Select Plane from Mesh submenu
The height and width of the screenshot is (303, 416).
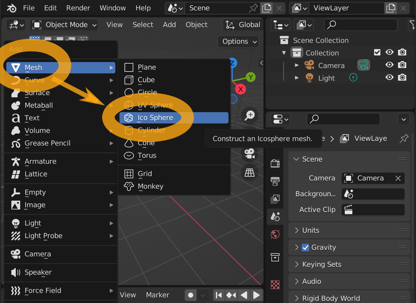[174, 67]
